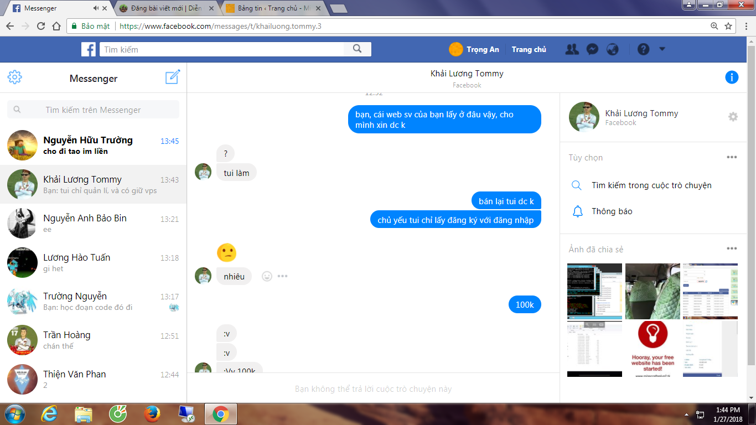The image size is (756, 425).
Task: Open more options dots on "nhiêu" message
Action: coord(283,276)
